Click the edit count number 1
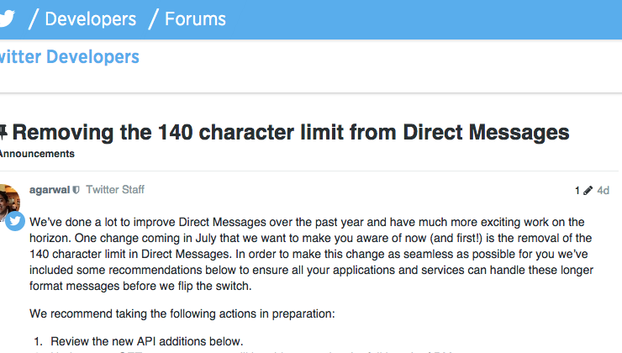Viewport: 622px width, 353px height. (x=577, y=191)
